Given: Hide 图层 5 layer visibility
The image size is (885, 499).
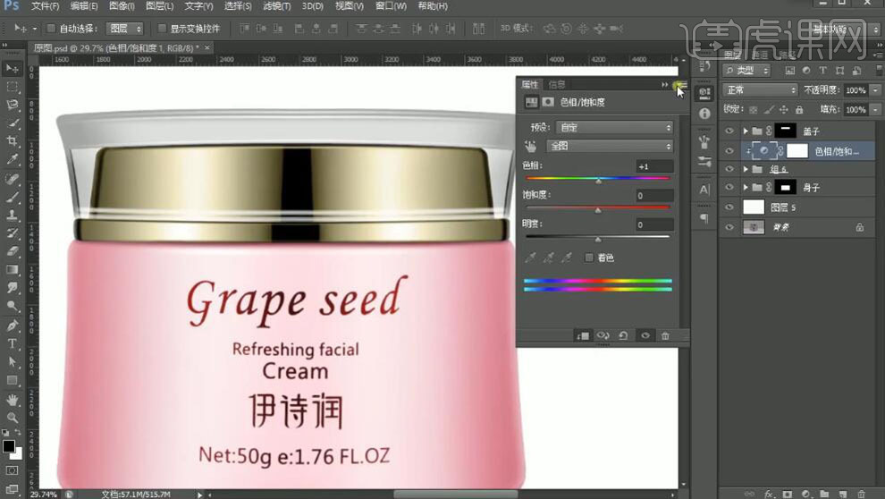Looking at the screenshot, I should coord(729,207).
